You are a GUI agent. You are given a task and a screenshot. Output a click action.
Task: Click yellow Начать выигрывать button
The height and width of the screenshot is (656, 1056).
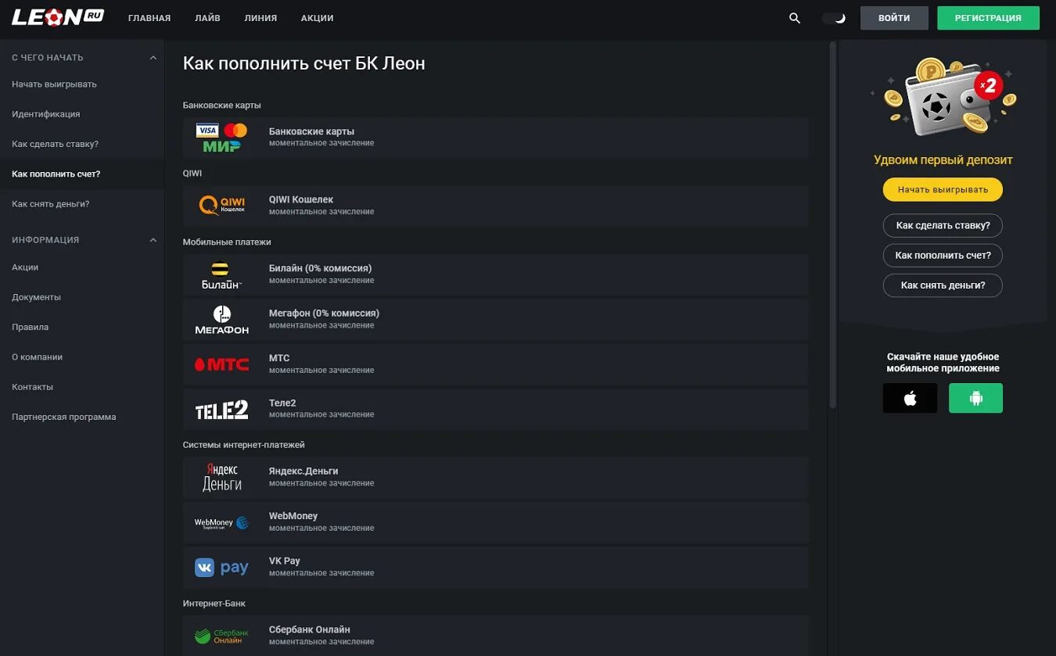click(x=943, y=189)
